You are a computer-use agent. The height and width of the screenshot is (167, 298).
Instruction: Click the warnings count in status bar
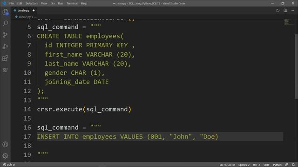click(x=12, y=165)
